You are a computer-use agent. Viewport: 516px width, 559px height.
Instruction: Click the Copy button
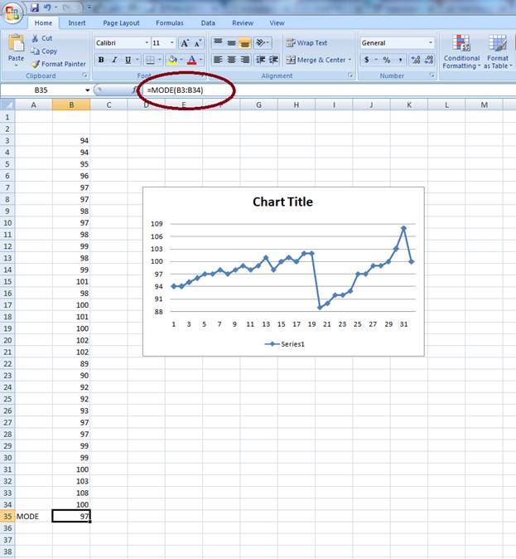(x=44, y=51)
